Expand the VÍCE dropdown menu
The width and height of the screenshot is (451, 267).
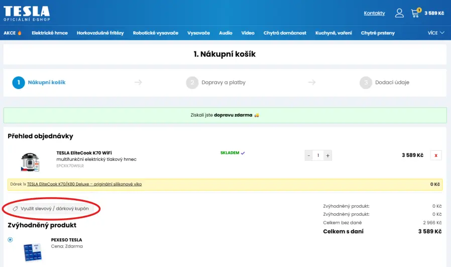(x=436, y=33)
